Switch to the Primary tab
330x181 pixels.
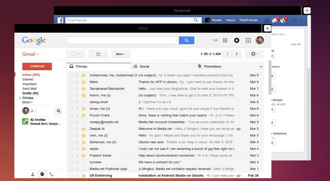click(x=98, y=66)
